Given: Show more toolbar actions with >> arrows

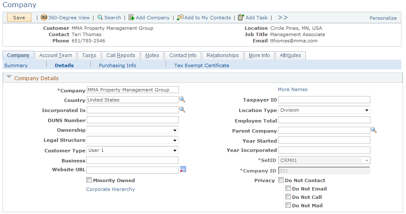Looking at the screenshot, I should 282,17.
